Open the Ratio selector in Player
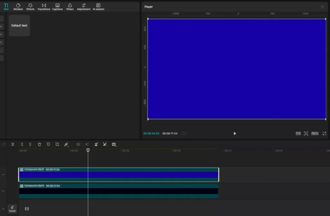The image size is (330, 216). pos(315,133)
